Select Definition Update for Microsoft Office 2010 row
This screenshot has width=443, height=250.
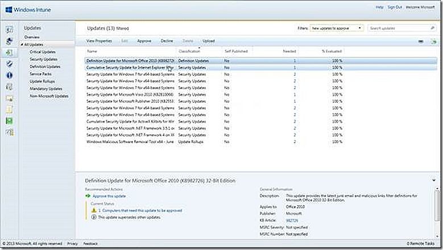click(x=260, y=61)
